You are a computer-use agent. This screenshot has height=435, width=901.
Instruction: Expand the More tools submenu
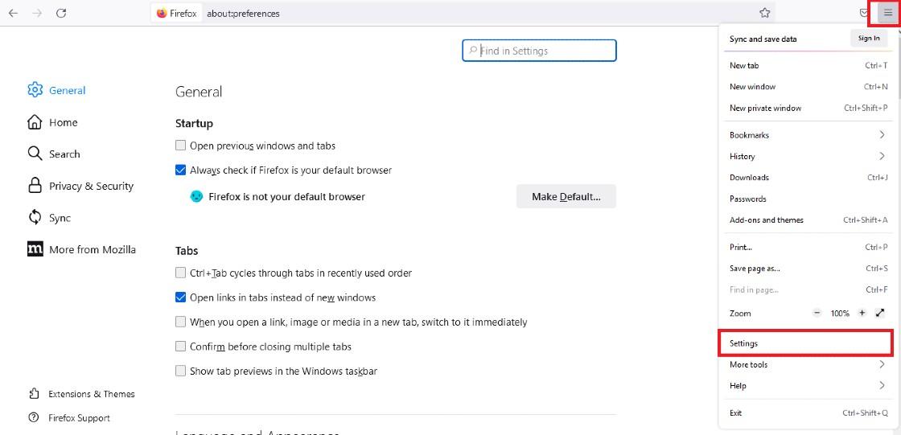tap(808, 364)
